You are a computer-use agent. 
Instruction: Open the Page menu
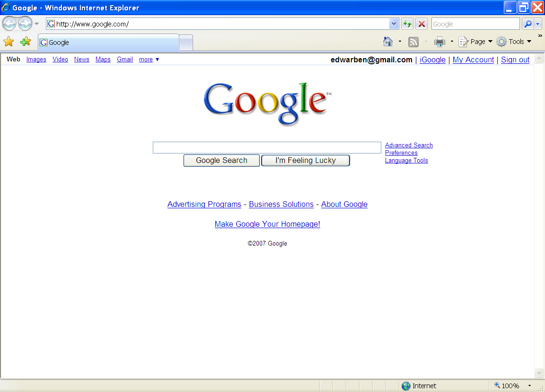475,42
